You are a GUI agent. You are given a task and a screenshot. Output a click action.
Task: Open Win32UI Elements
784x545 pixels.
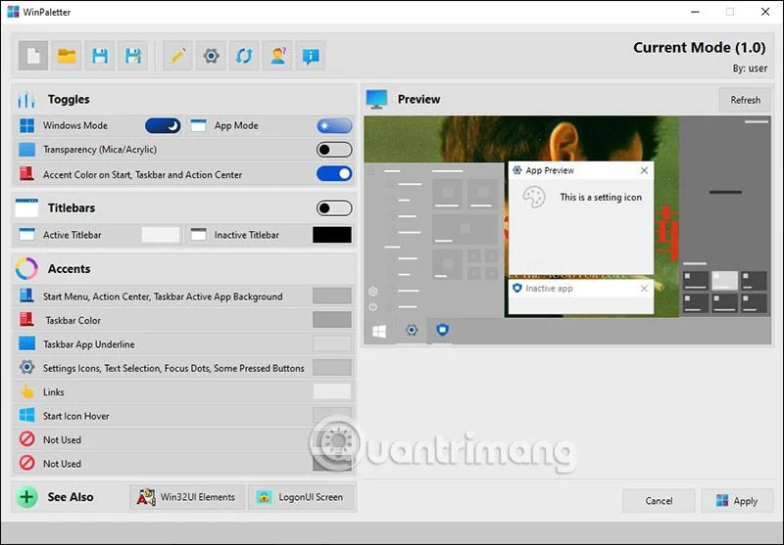click(187, 497)
